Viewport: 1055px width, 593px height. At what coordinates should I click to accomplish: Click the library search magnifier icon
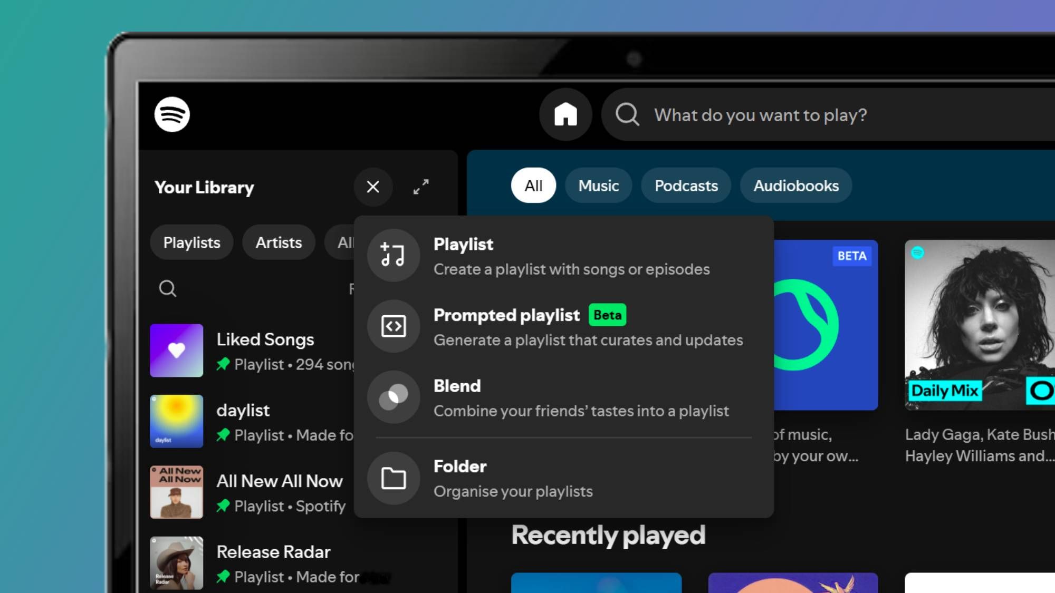pyautogui.click(x=168, y=288)
